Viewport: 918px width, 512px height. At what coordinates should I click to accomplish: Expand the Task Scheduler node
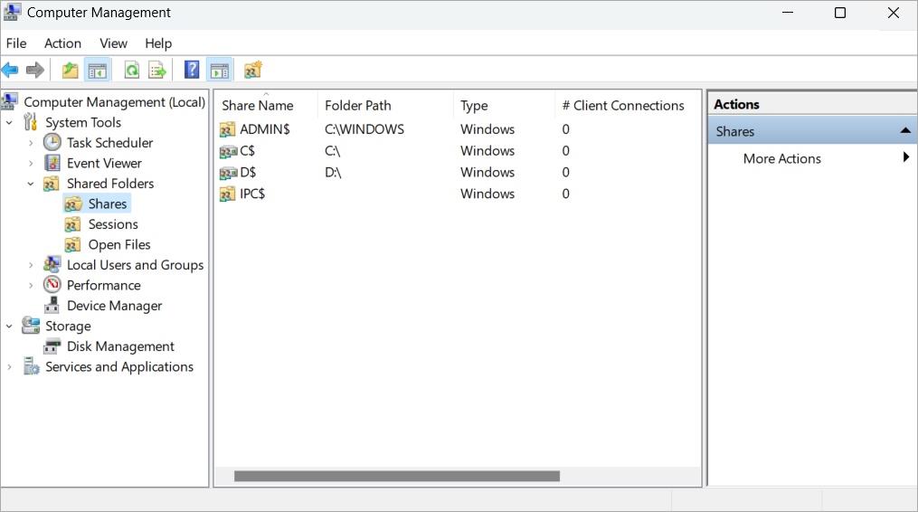(31, 143)
